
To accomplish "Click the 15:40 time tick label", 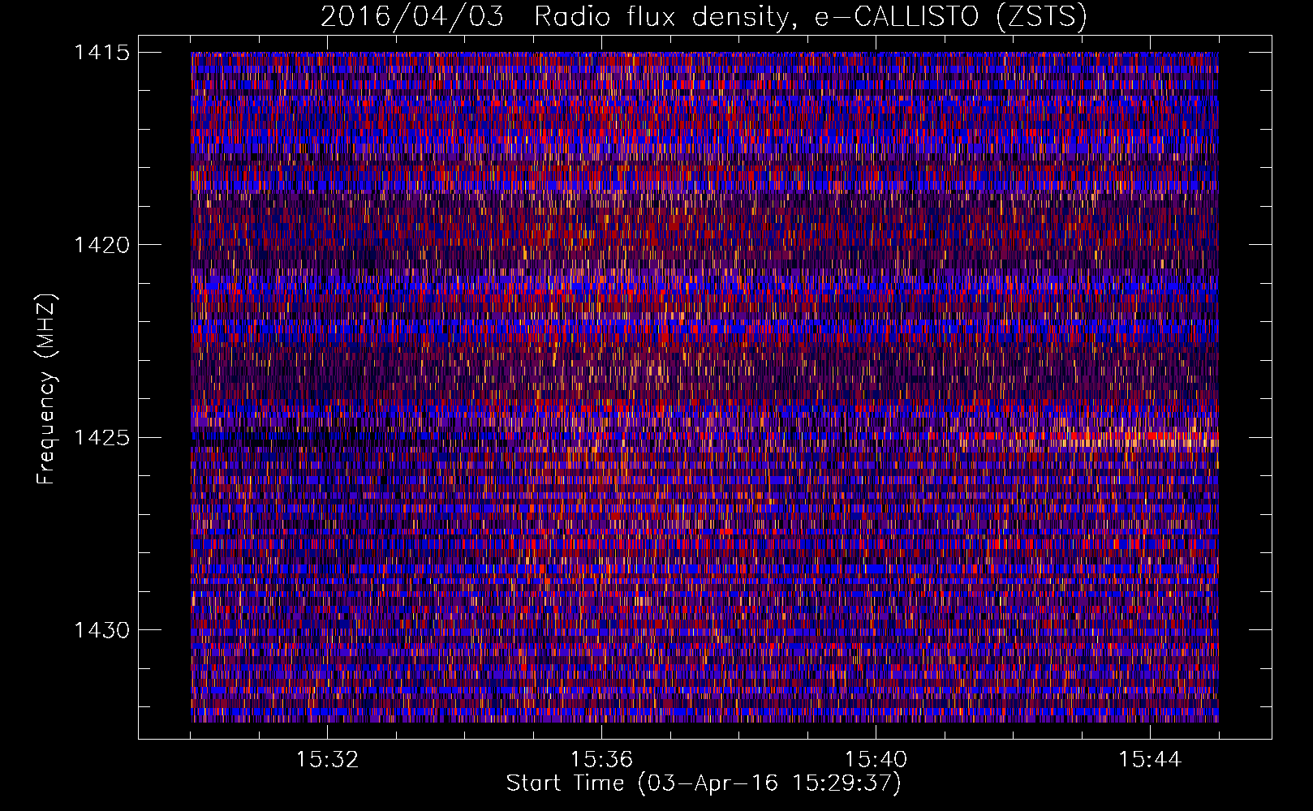I will click(876, 760).
